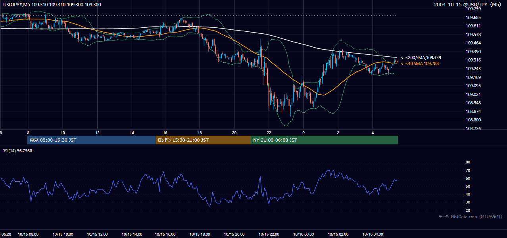
Task: Click the 200 SMA 109.339 label
Action: 421,58
